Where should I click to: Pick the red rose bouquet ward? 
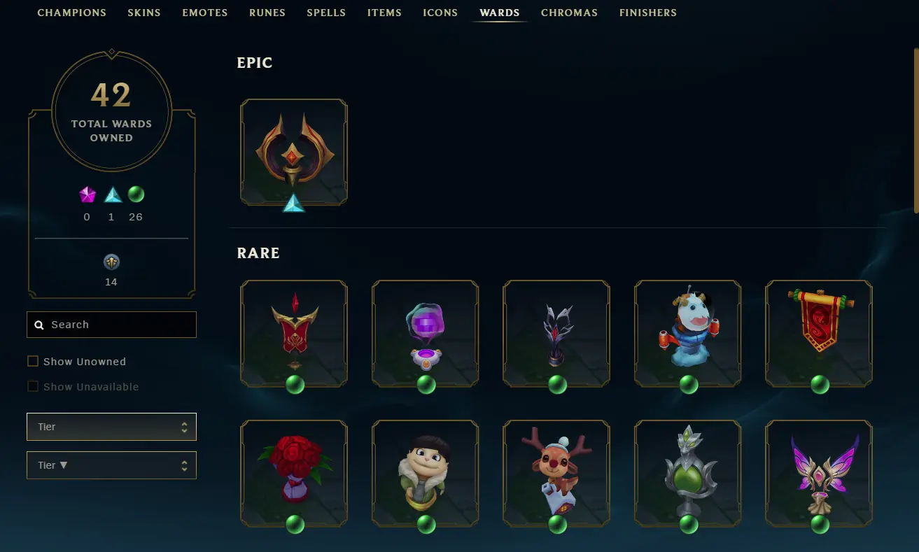tap(294, 474)
